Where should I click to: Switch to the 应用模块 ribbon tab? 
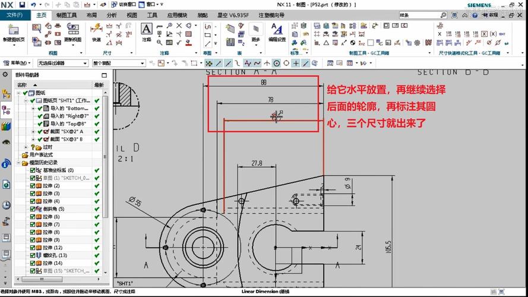click(x=177, y=15)
